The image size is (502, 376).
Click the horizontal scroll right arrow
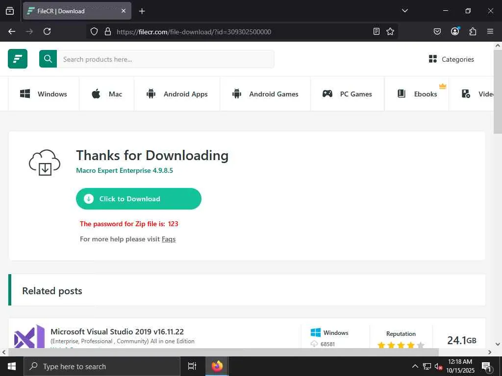pyautogui.click(x=490, y=352)
